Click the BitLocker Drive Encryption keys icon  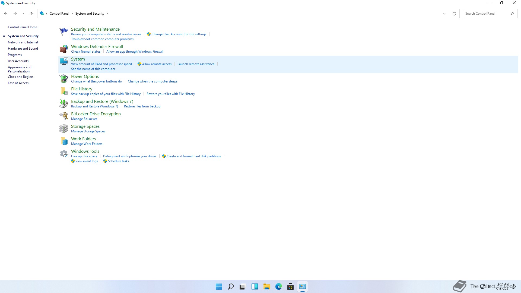point(64,116)
